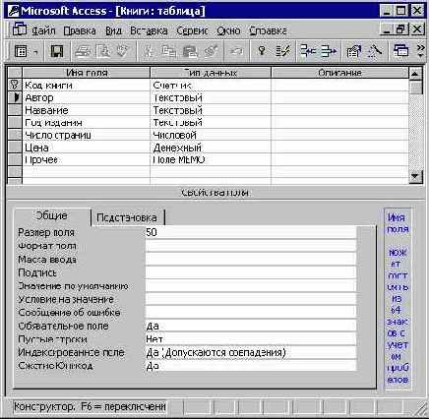Viewport: 429px width, 419px height.
Task: Click the Delete Rows toolbar icon
Action: coord(329,51)
